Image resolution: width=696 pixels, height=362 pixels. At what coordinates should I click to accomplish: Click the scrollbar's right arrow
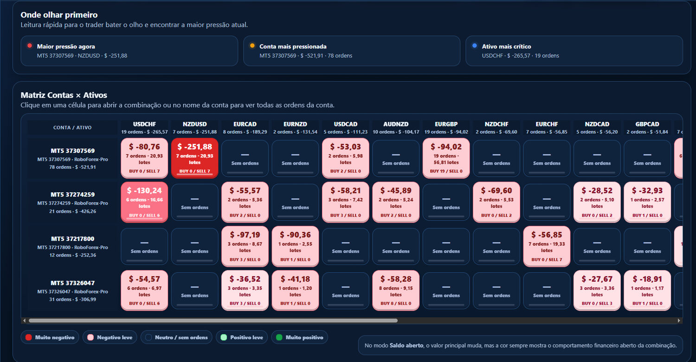(679, 320)
